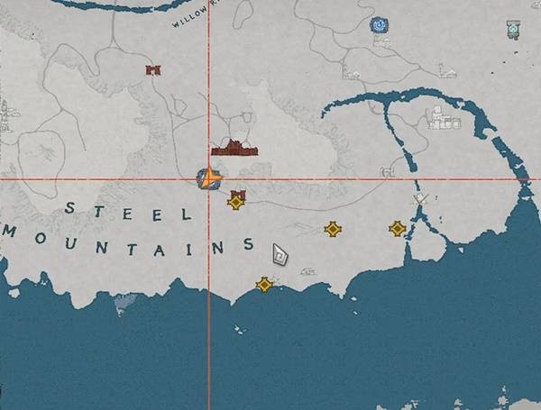Select the small red fort near the top-left road junction
Screen dimensions: 541x410
[x=153, y=70]
